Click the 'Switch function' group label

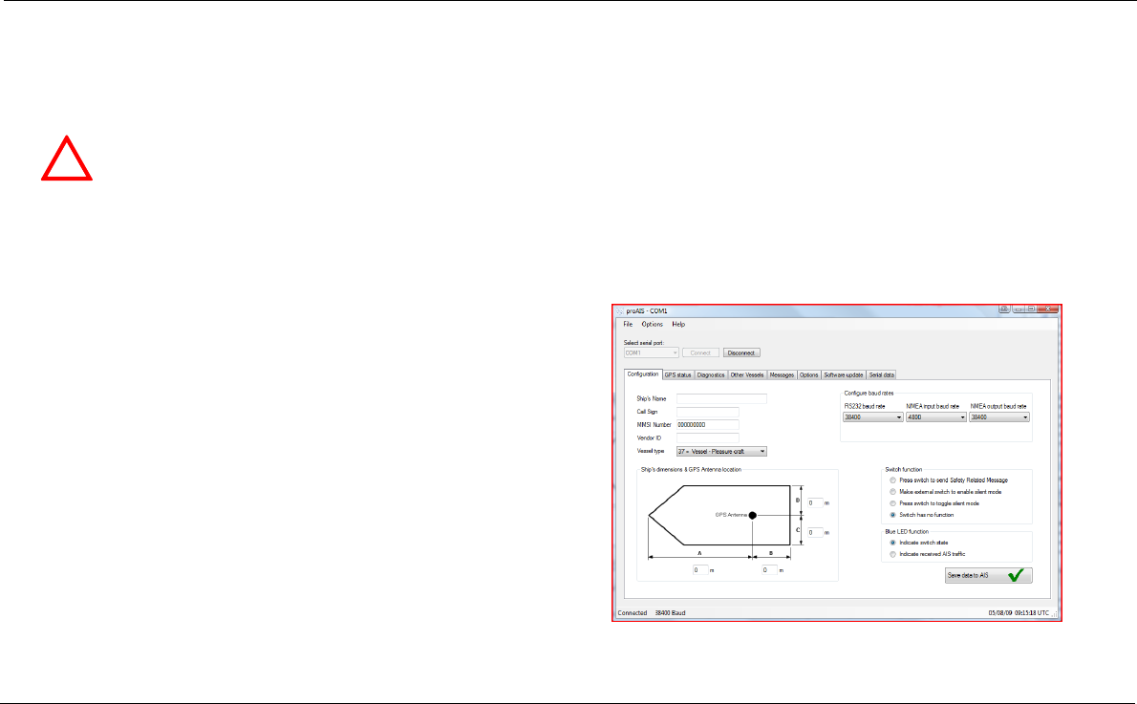click(904, 469)
